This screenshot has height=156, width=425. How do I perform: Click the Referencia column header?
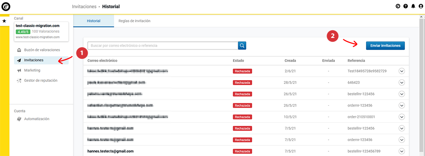click(x=356, y=61)
